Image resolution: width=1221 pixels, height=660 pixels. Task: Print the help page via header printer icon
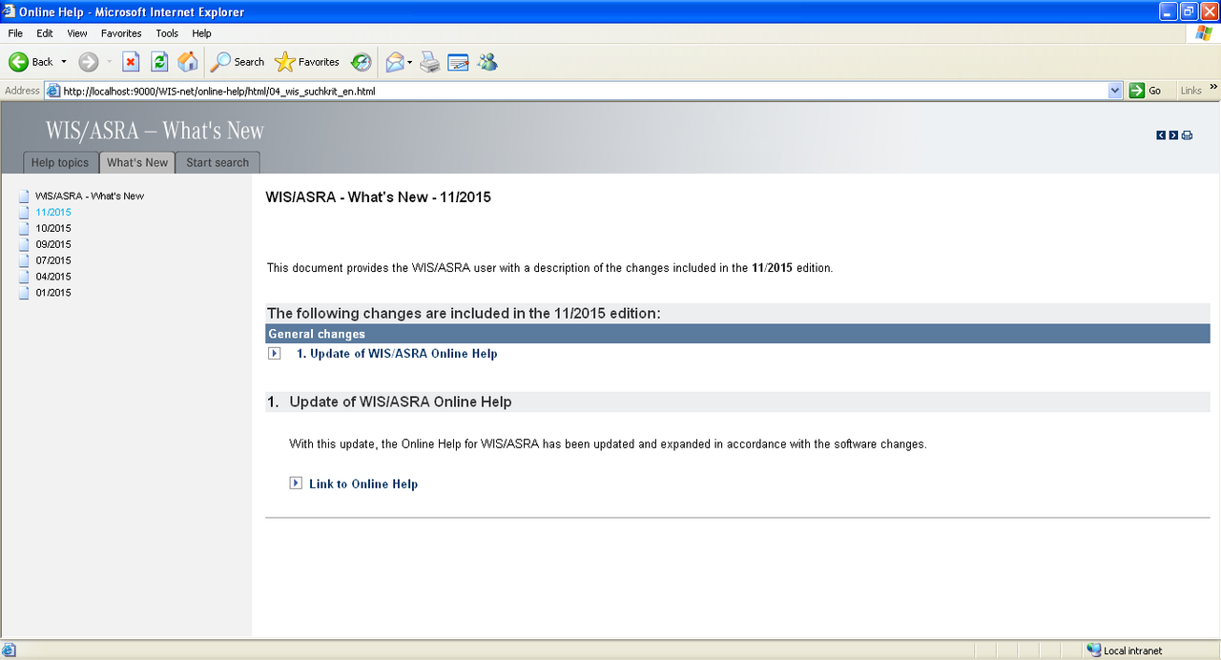coord(1187,135)
